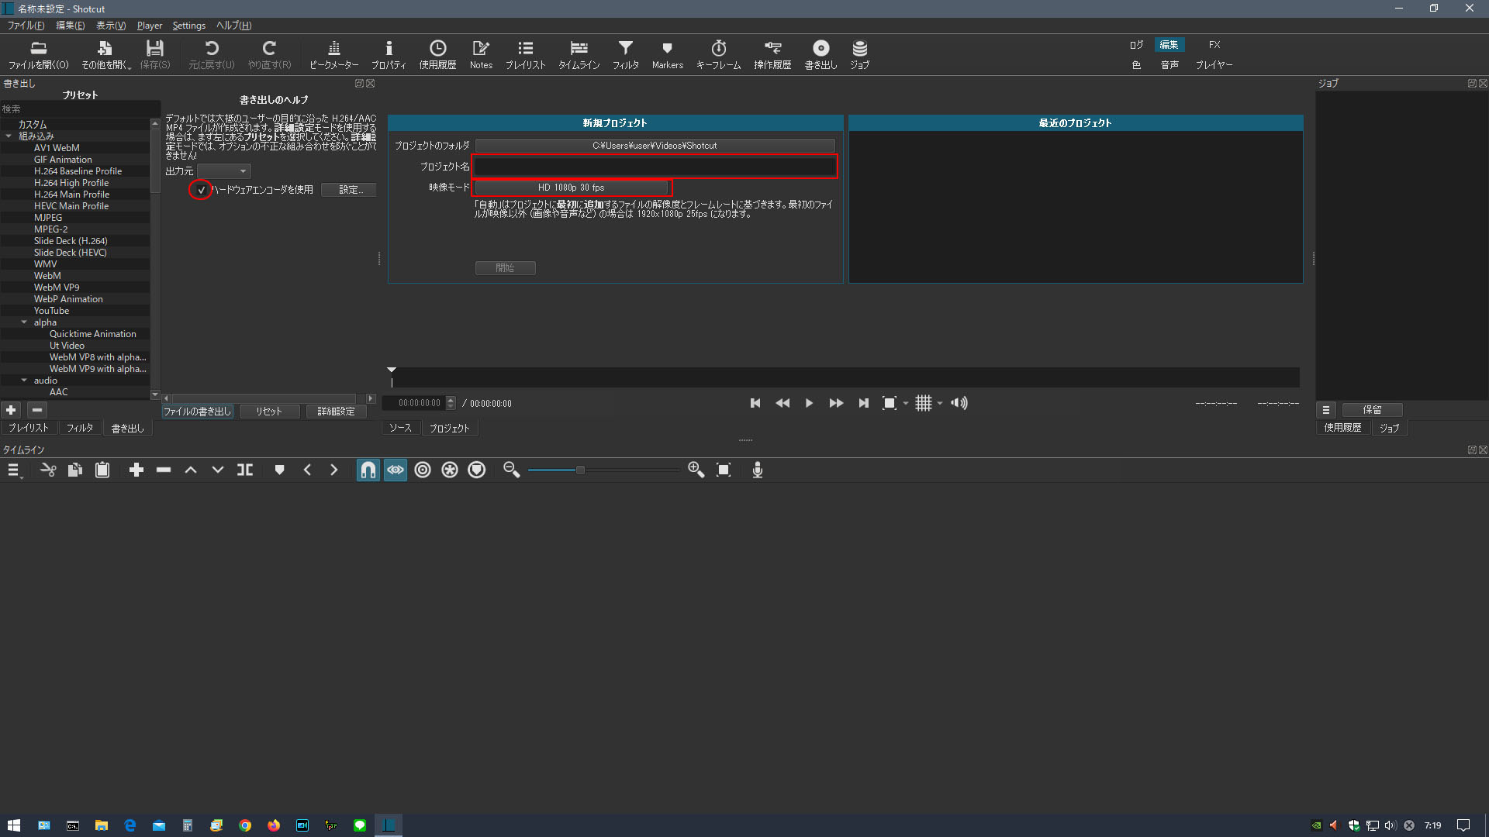Toggle ripple all tracks button
1489x837 pixels.
[x=450, y=470]
